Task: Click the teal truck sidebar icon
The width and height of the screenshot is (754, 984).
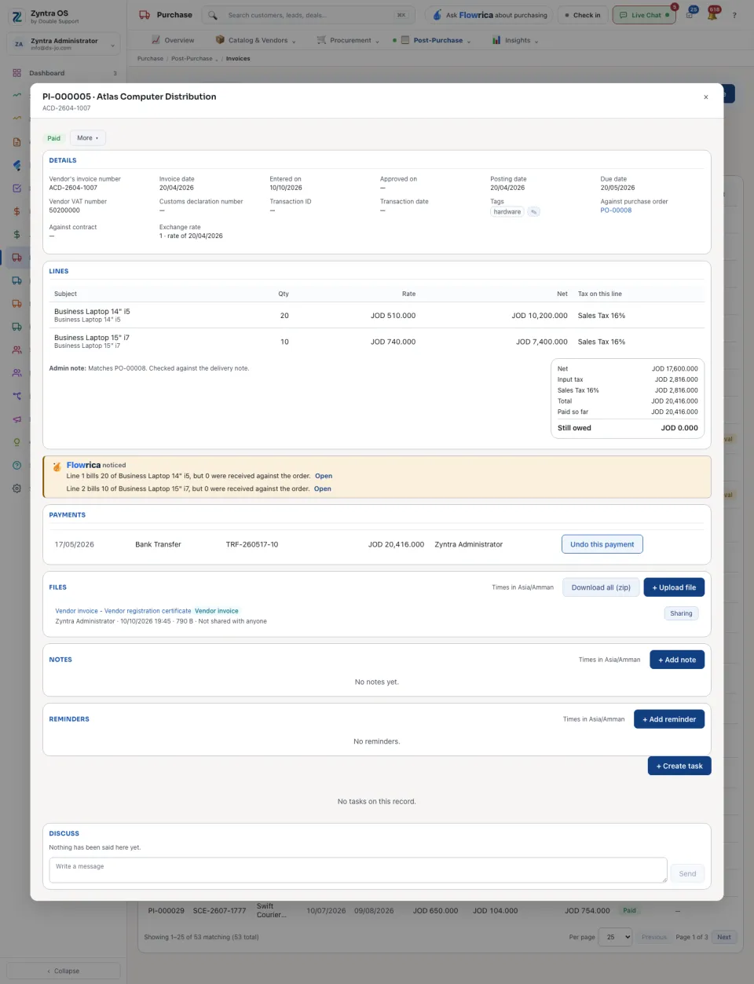Action: pos(16,280)
